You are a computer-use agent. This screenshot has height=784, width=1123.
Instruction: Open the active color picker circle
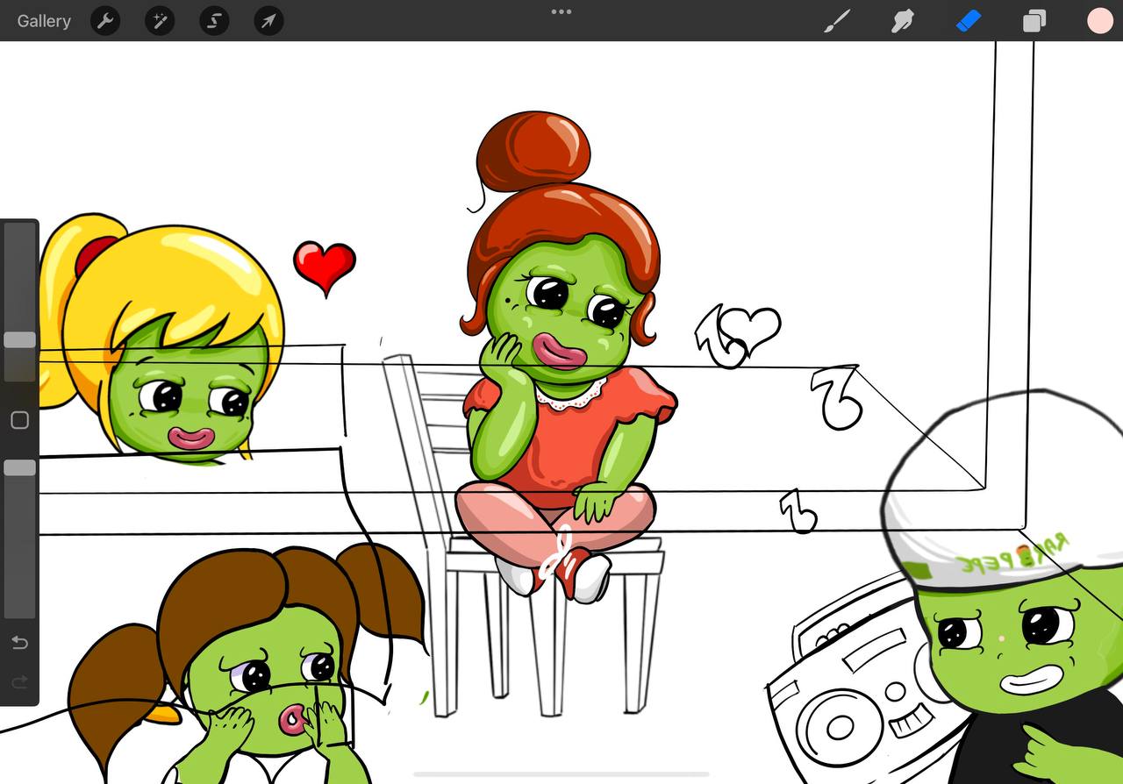[1100, 21]
